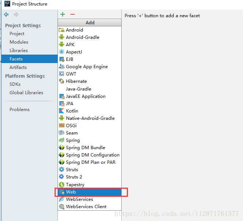Click the Spring DM Configuration icon

click(62, 155)
